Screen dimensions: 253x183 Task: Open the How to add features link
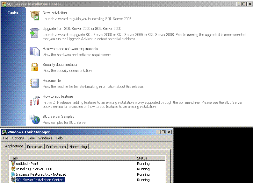coord(58,96)
